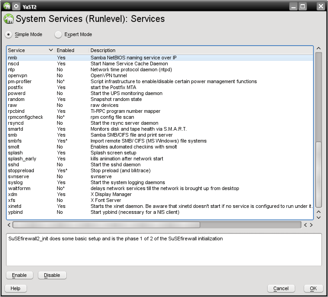Image resolution: width=328 pixels, height=297 pixels.
Task: Select the rsyncd service row
Action: [160, 123]
